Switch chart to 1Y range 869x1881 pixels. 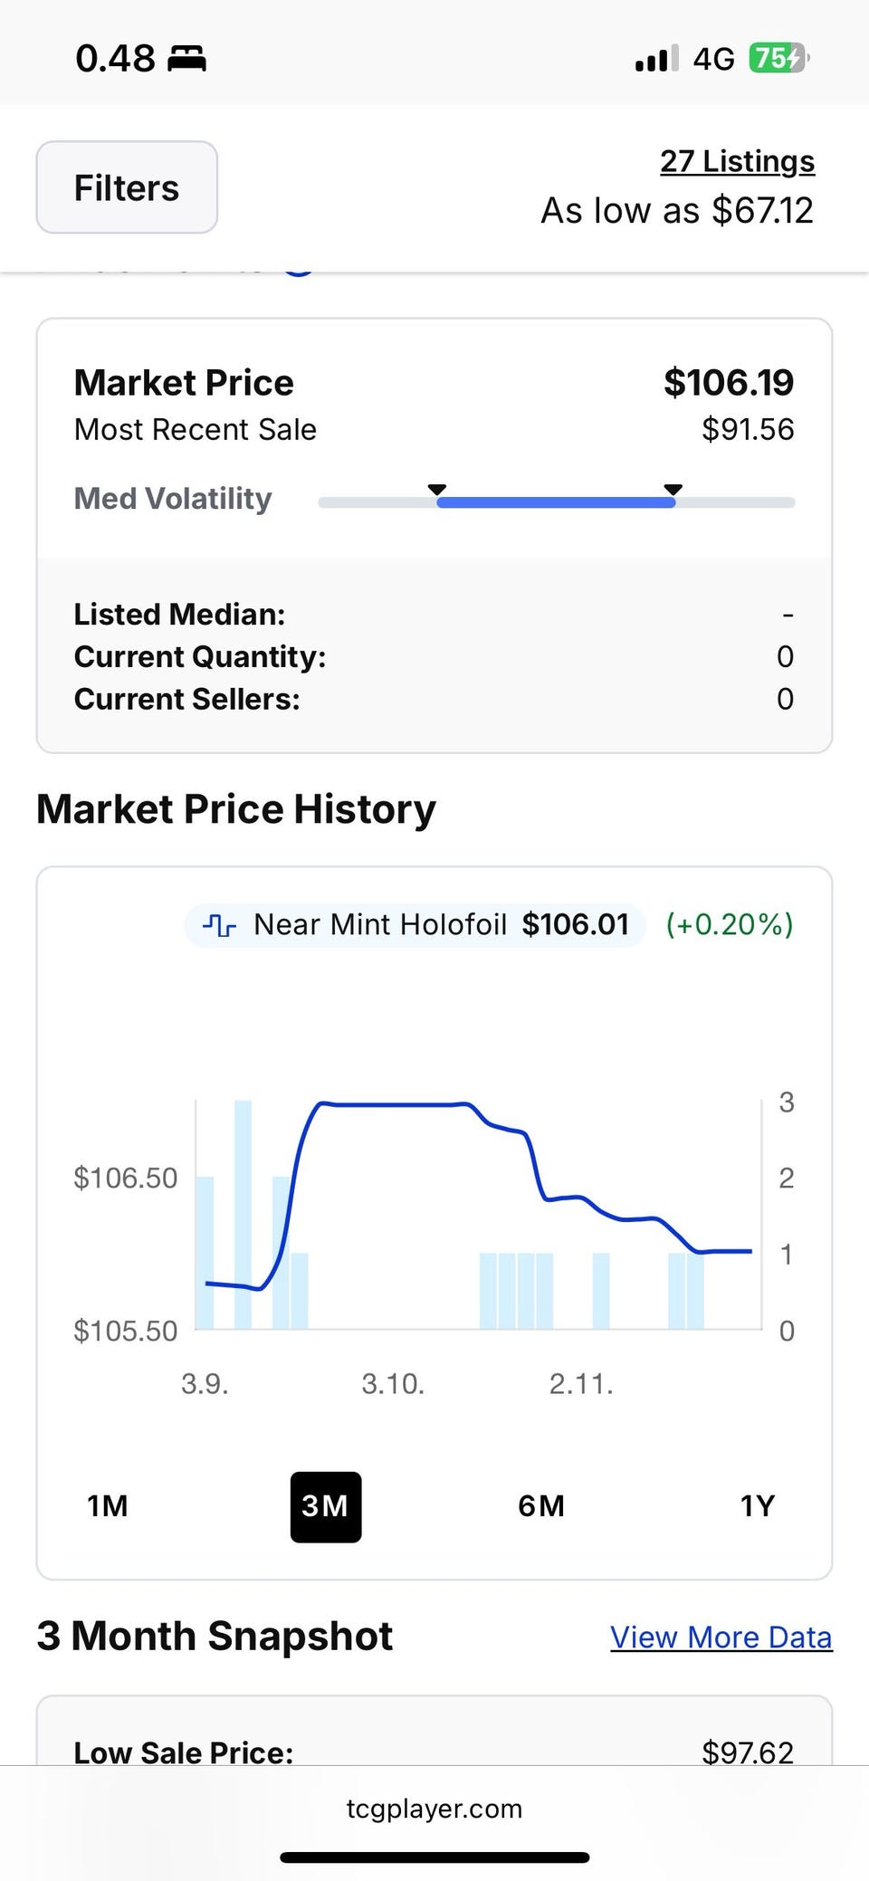click(x=757, y=1505)
